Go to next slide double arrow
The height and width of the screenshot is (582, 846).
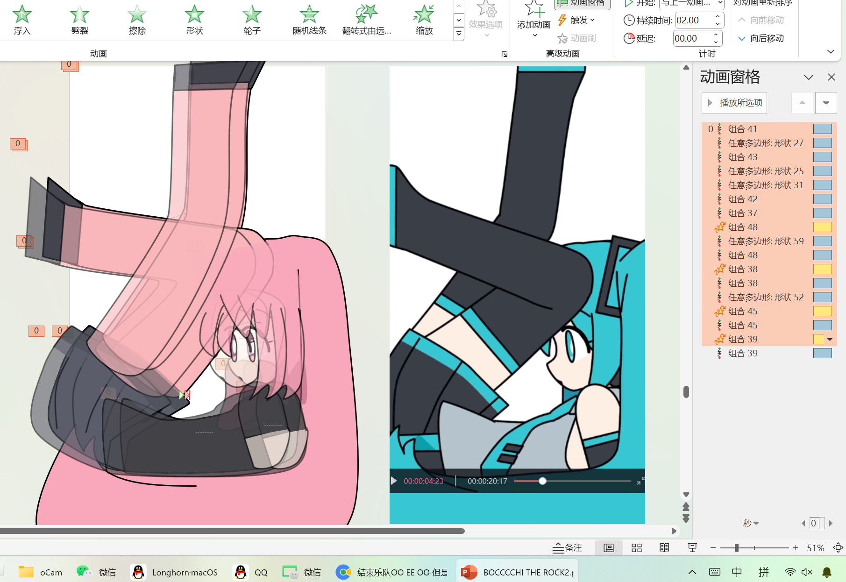tap(686, 518)
